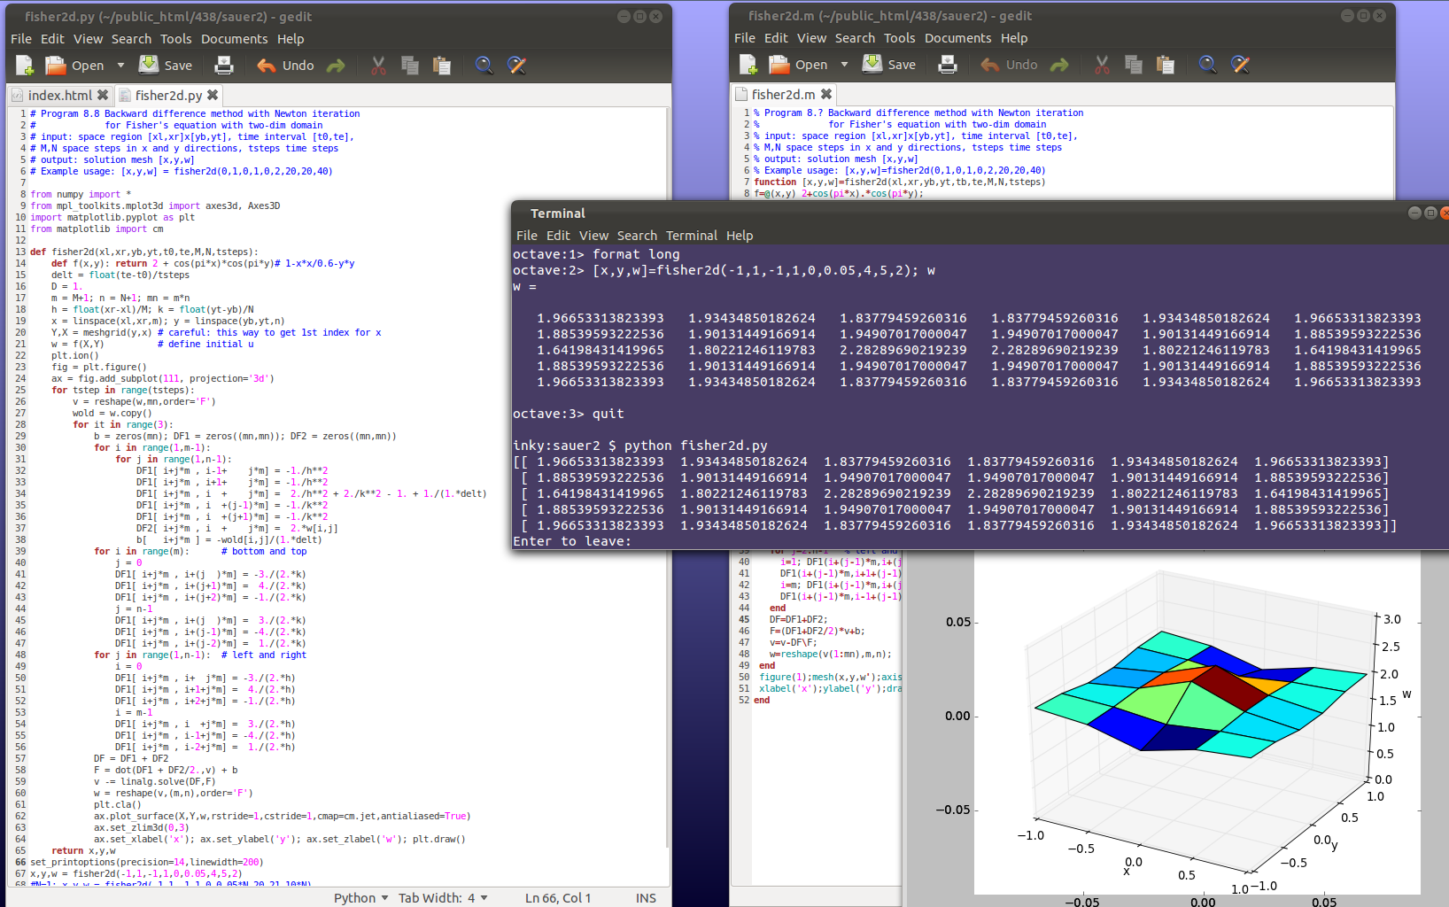Screen dimensions: 1449x907
Task: Click Redo arrow in fisher2d.m window
Action: [1059, 65]
